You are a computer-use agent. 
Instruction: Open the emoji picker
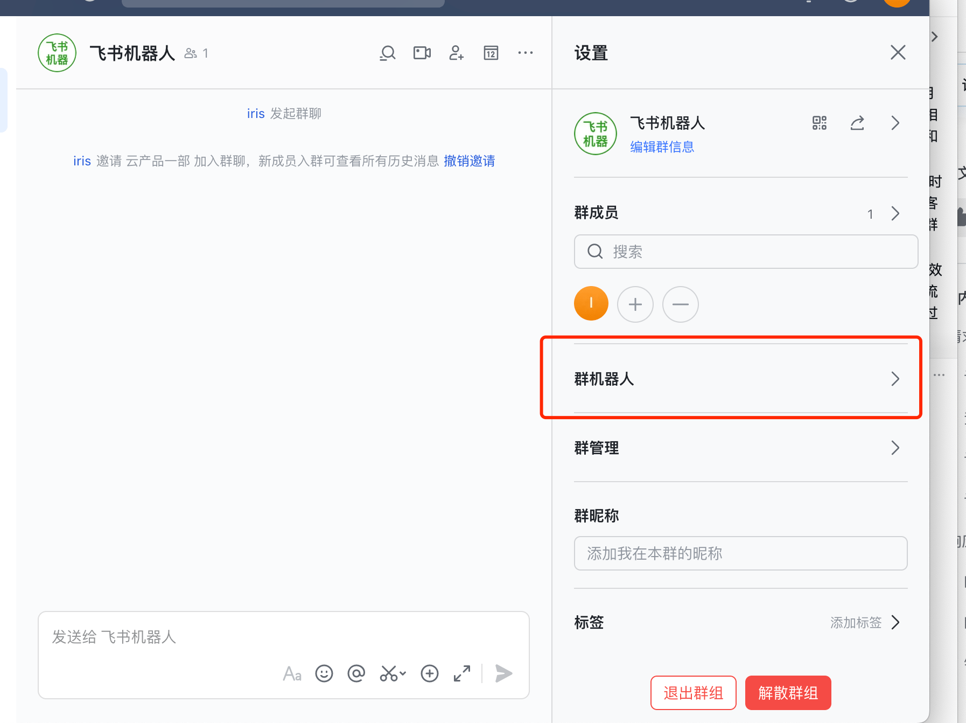[324, 673]
